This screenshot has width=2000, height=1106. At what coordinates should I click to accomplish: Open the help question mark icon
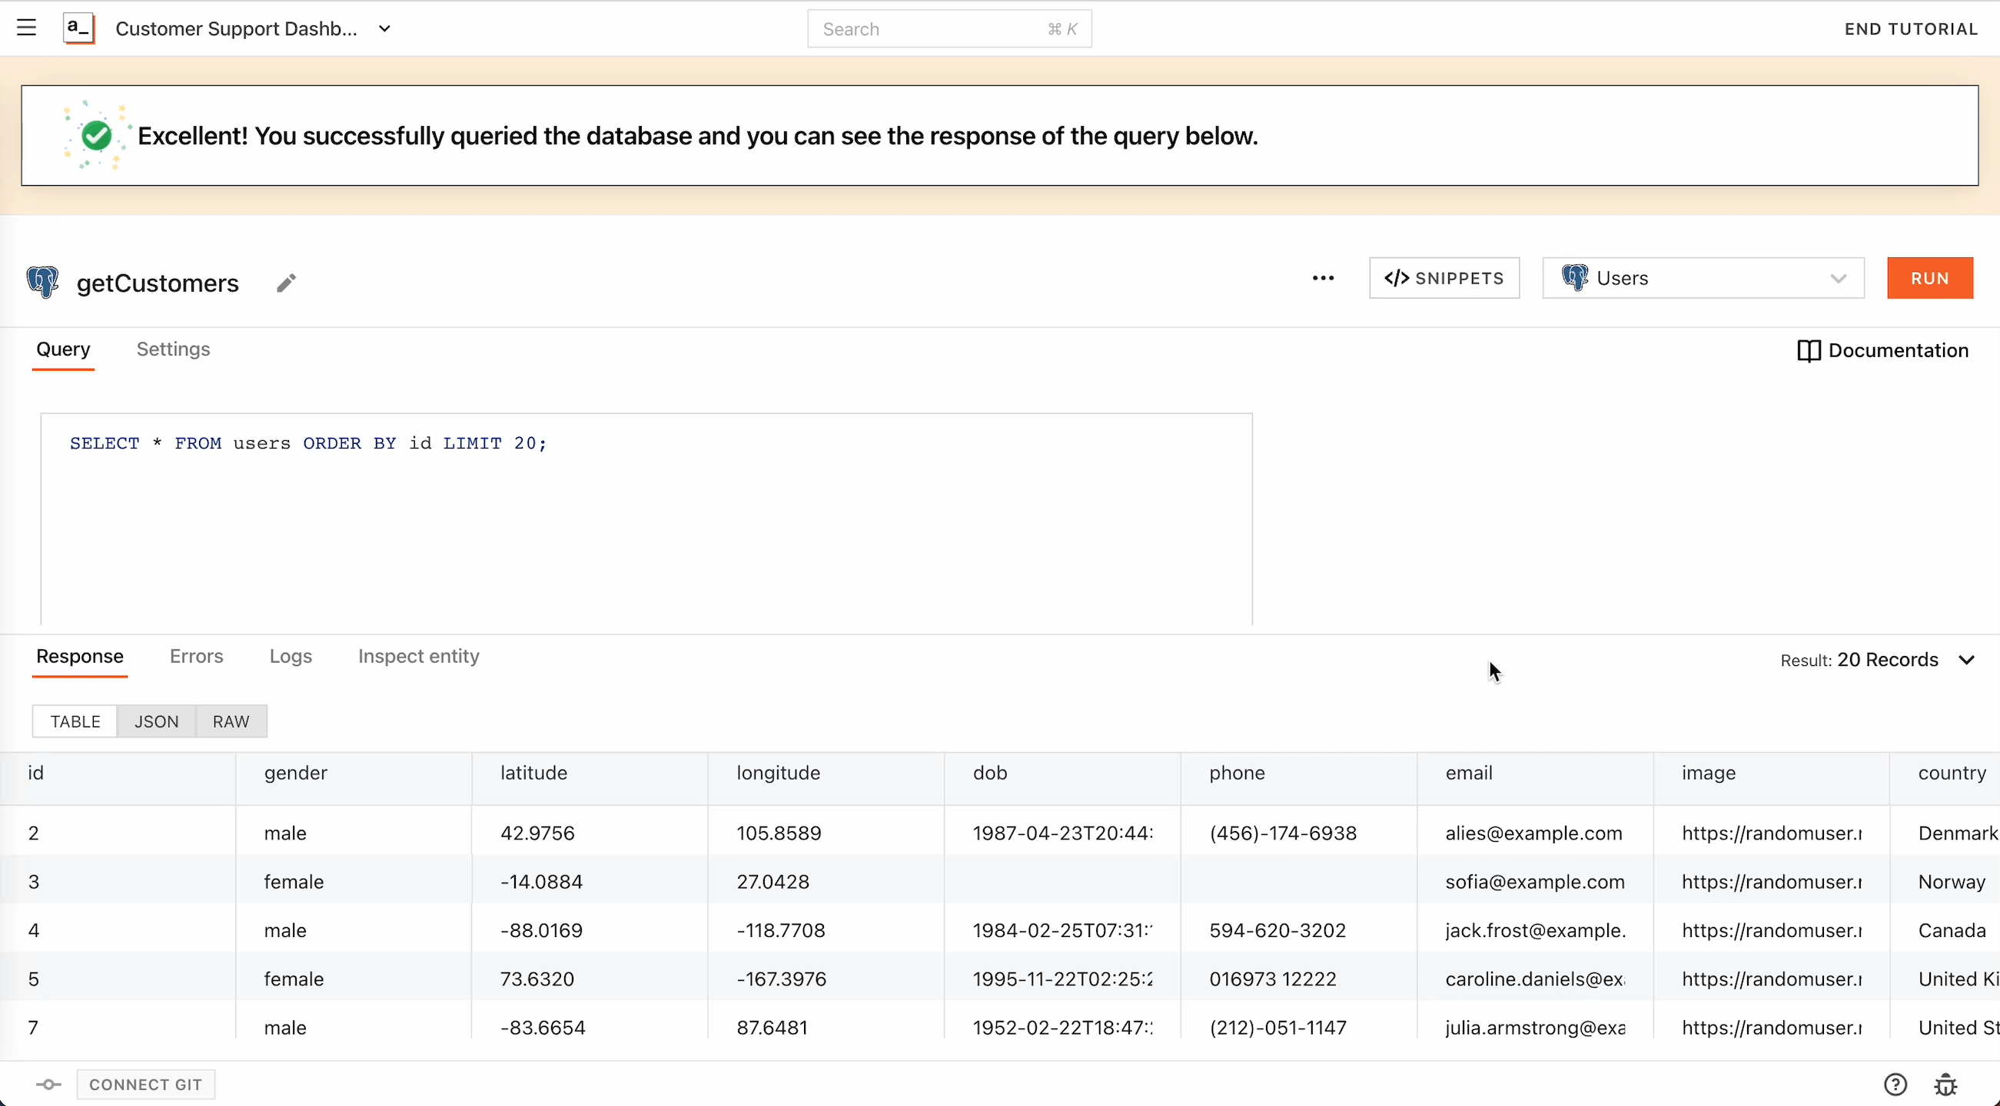tap(1895, 1084)
